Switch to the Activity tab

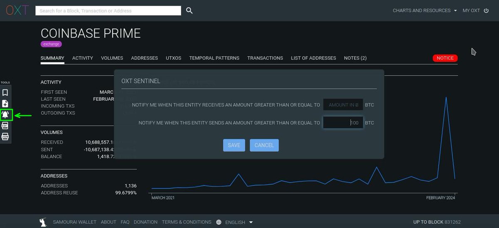click(x=82, y=58)
